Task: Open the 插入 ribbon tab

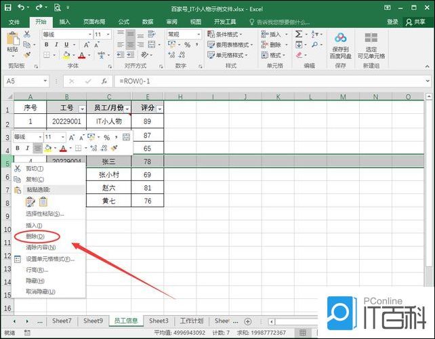Action: pyautogui.click(x=65, y=22)
